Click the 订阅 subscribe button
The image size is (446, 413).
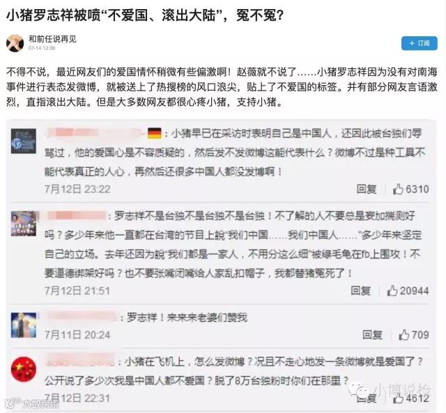[420, 43]
